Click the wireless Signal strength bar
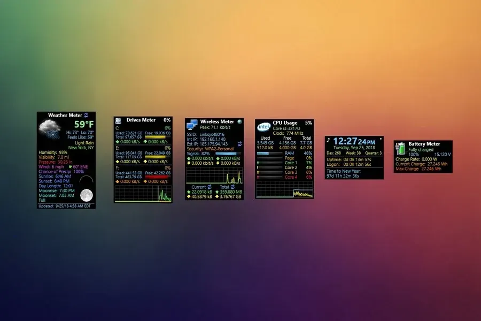 [228, 154]
